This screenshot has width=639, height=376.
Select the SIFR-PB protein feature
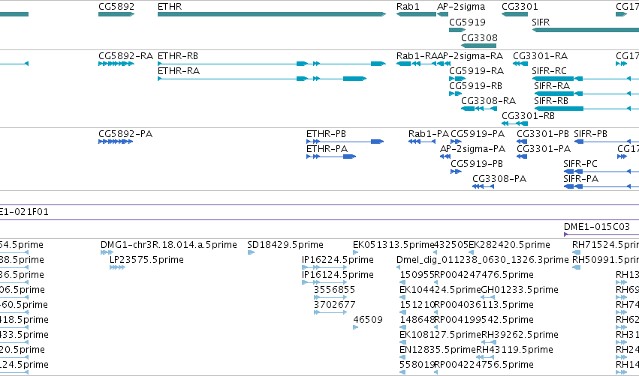(x=607, y=142)
